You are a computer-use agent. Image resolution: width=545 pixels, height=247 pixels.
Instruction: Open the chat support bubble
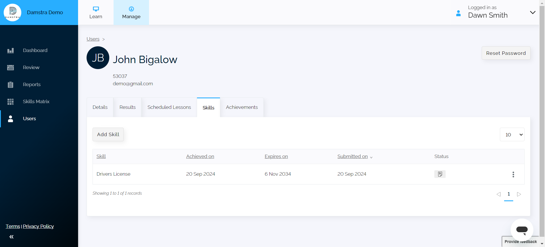coord(522,230)
